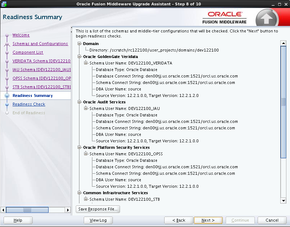Maximize the Upgrade Assistant window
This screenshot has width=290, height=227.
(x=280, y=4)
